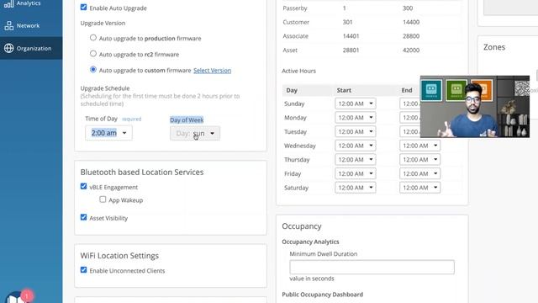Click the Network topology icon in sidebar
The width and height of the screenshot is (538, 303).
click(x=9, y=26)
